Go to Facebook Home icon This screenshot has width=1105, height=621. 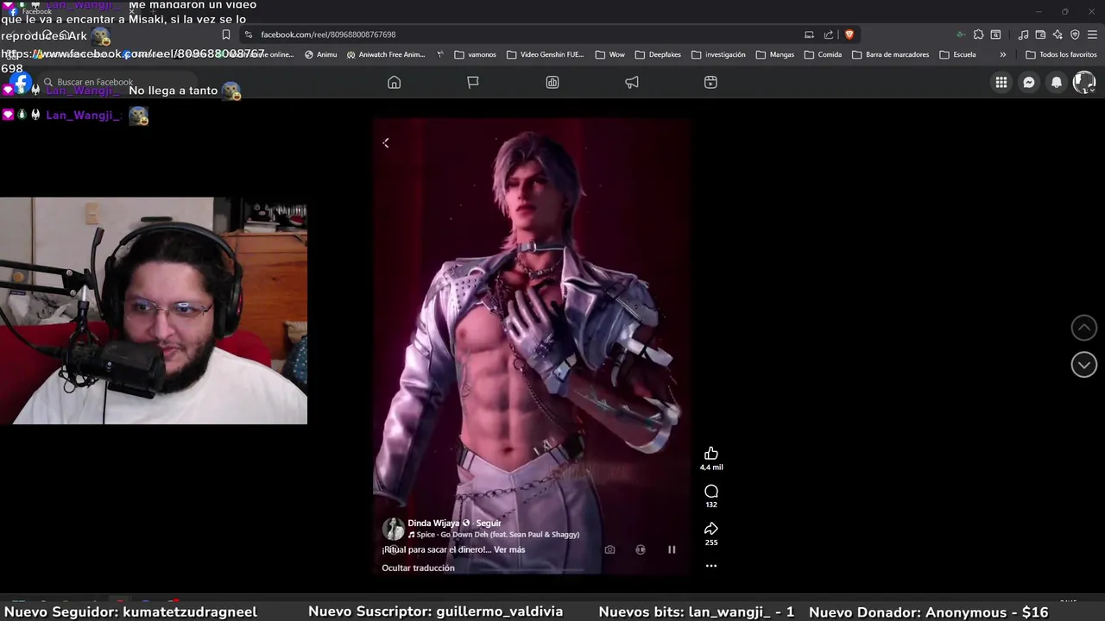[395, 82]
